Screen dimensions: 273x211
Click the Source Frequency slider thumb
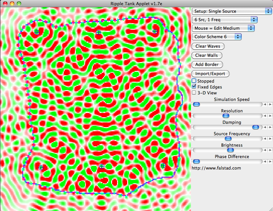228,139
